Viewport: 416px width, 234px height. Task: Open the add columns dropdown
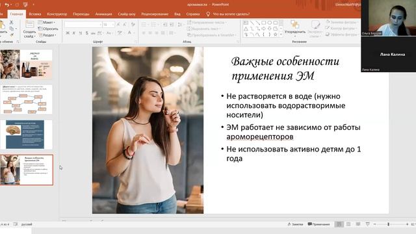click(172, 33)
